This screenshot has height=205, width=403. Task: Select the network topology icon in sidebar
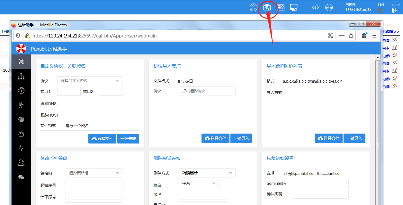pos(21,76)
